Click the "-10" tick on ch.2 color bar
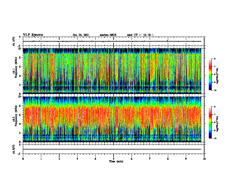The image size is (230, 178). tap(215, 138)
